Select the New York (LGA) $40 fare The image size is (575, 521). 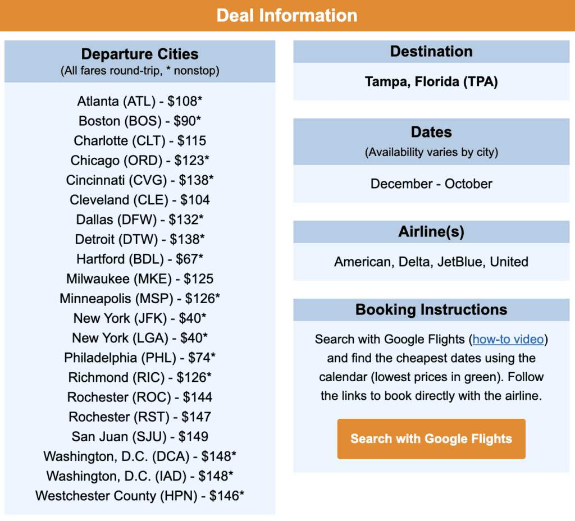tap(140, 338)
